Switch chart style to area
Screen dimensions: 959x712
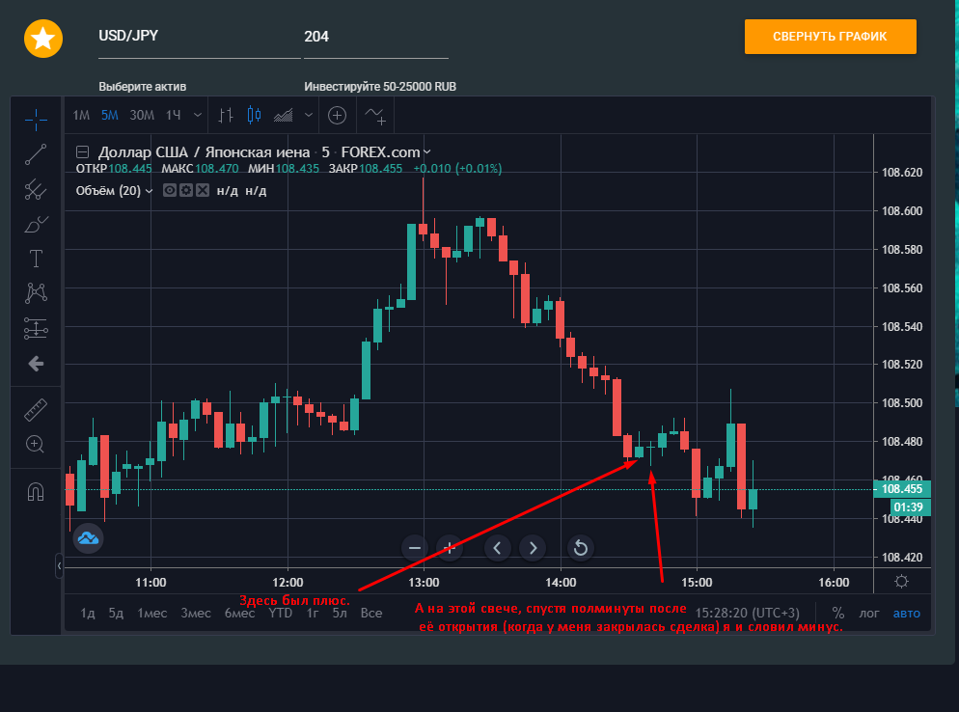[x=284, y=115]
